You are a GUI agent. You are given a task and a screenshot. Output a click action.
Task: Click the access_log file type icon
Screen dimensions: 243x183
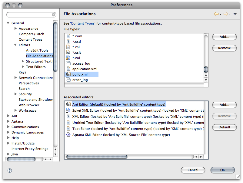68,63
